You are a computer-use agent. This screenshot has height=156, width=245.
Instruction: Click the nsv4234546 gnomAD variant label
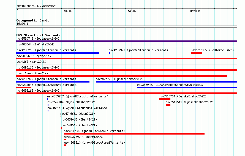tap(47, 85)
